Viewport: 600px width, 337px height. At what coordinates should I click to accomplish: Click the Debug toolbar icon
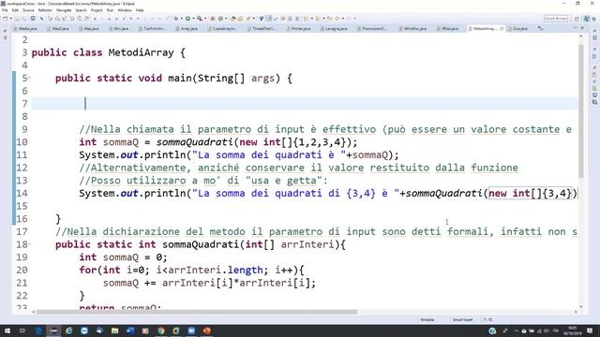click(x=176, y=19)
